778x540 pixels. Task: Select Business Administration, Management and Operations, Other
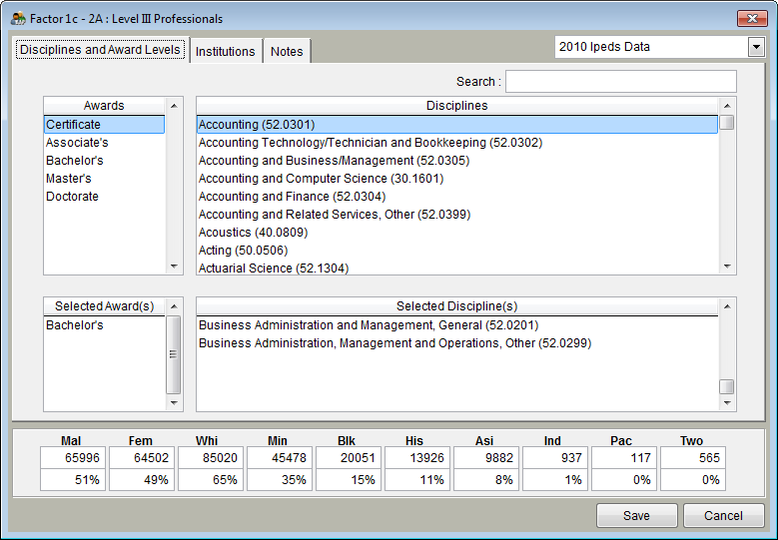click(x=457, y=343)
